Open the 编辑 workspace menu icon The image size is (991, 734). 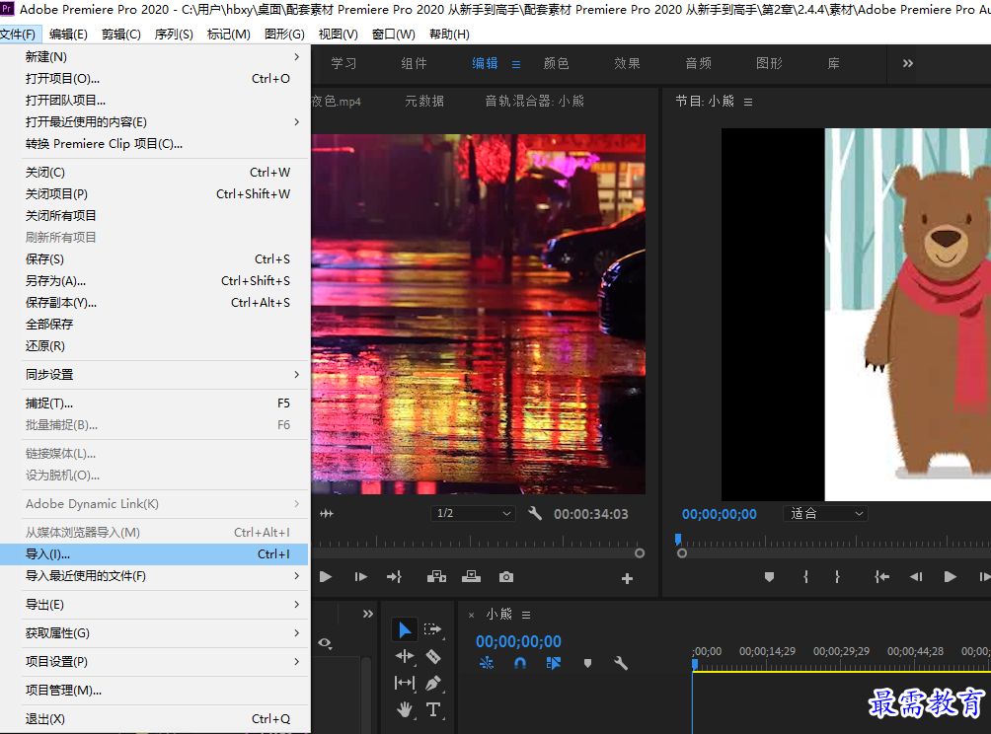[x=516, y=64]
